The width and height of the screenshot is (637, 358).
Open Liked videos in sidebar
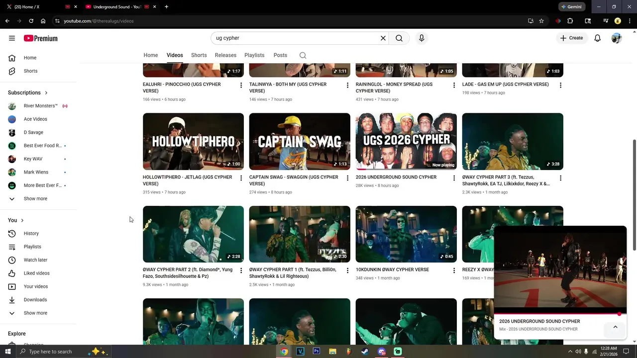coord(36,273)
